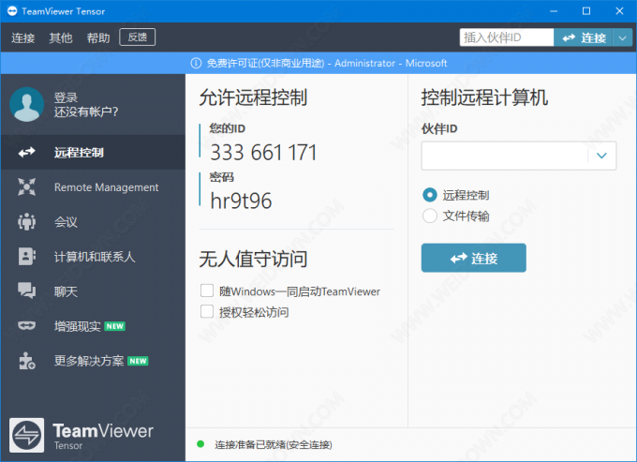Click the 更多解决方案 puzzle piece icon
637x462 pixels.
(27, 361)
